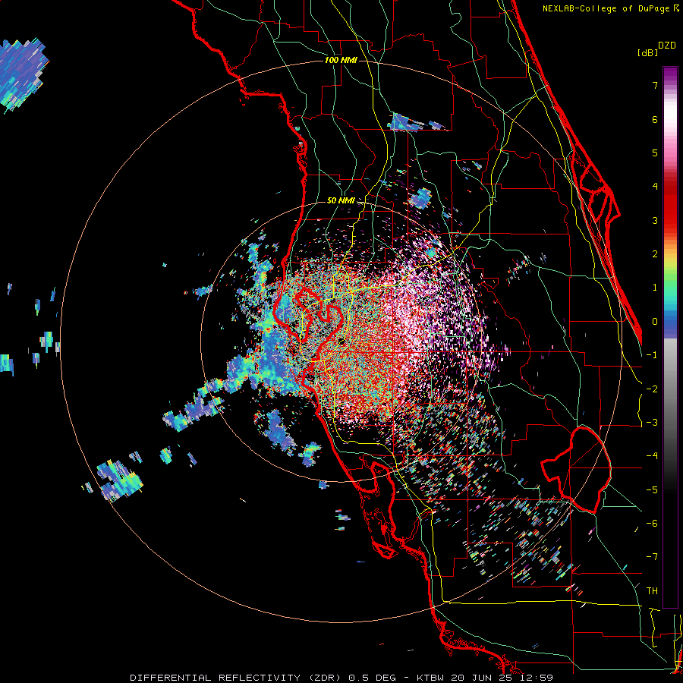Select the -2 tick on the color scale
The height and width of the screenshot is (683, 683).
[x=652, y=389]
